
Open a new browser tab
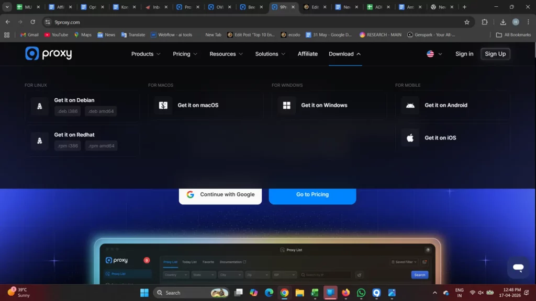[x=464, y=7]
